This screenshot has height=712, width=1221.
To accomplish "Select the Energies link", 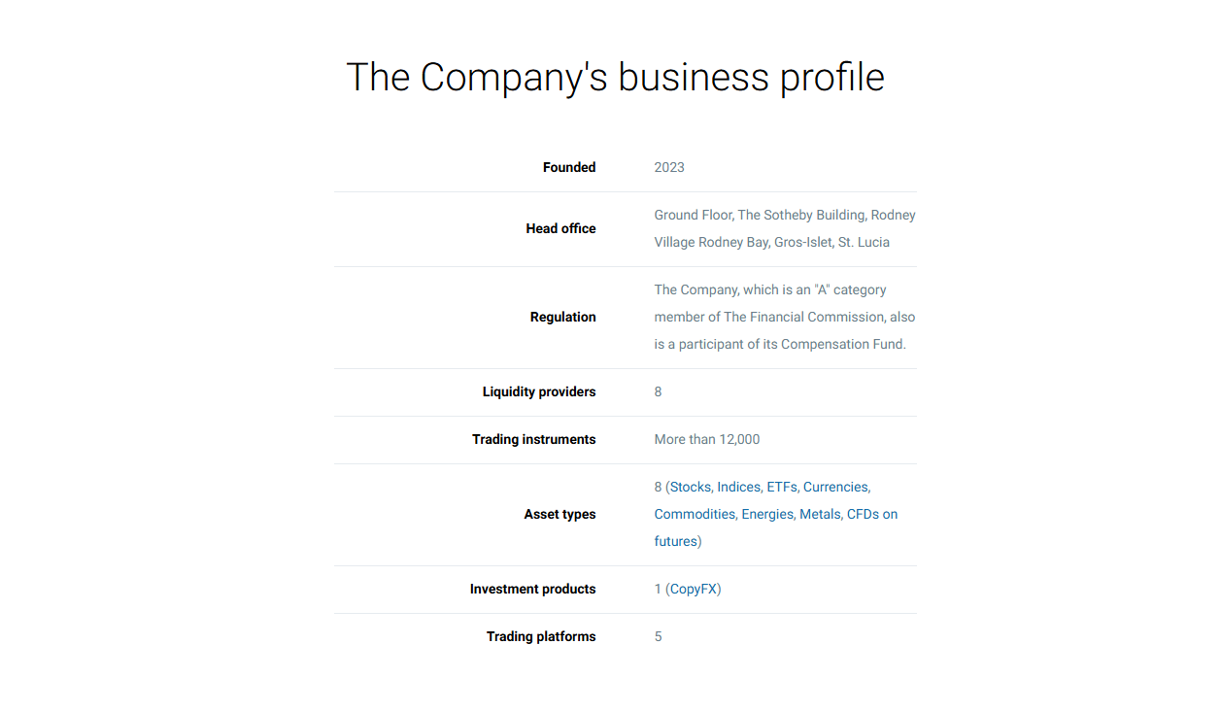I will point(767,514).
